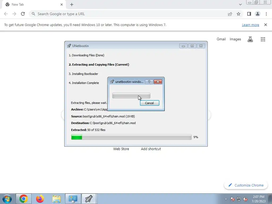Image resolution: width=272 pixels, height=204 pixels.
Task: Open the Search Labs flask icon
Action: click(x=250, y=39)
